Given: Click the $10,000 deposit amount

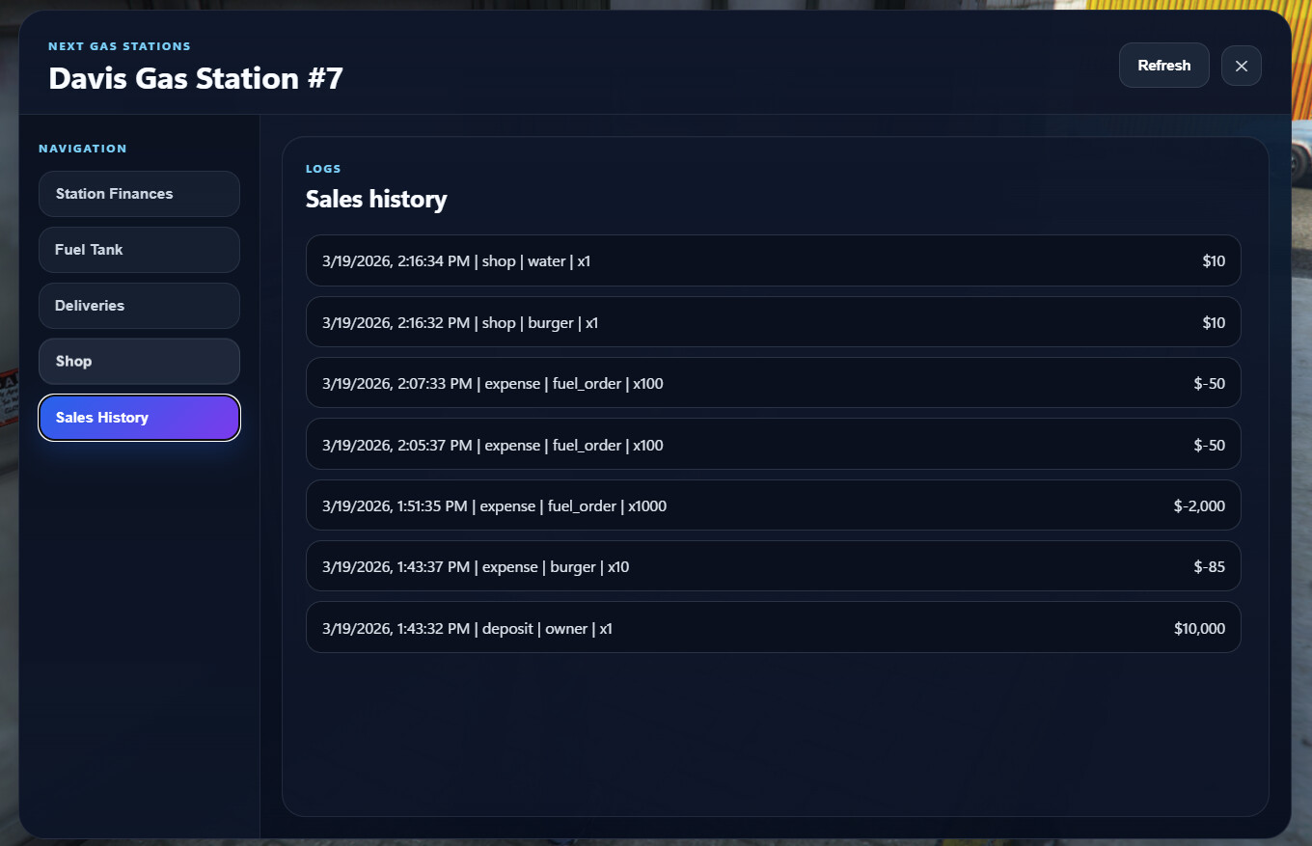Looking at the screenshot, I should pyautogui.click(x=1199, y=628).
